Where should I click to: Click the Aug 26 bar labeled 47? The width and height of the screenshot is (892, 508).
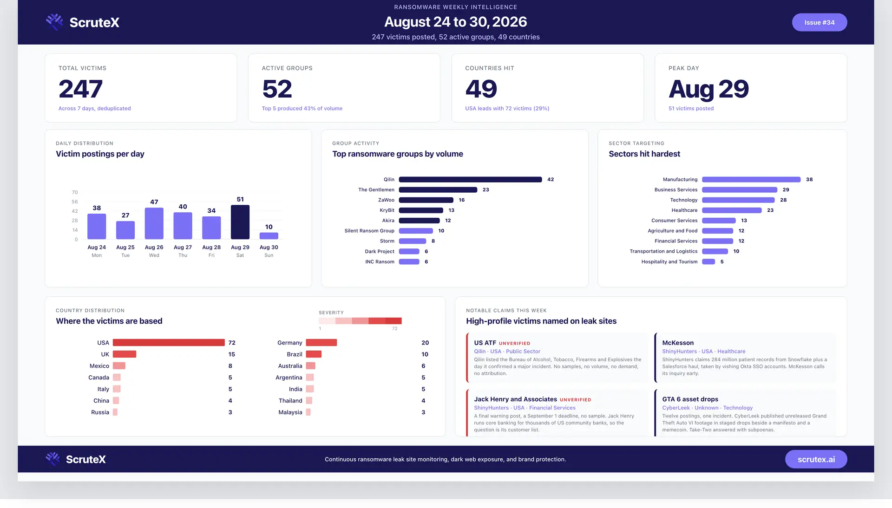154,223
